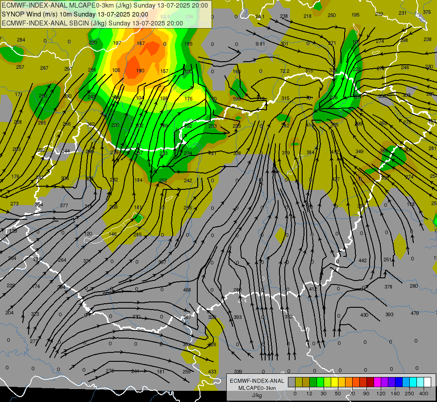Click the legend tick label 250
This screenshot has height=402, width=437.
click(409, 394)
